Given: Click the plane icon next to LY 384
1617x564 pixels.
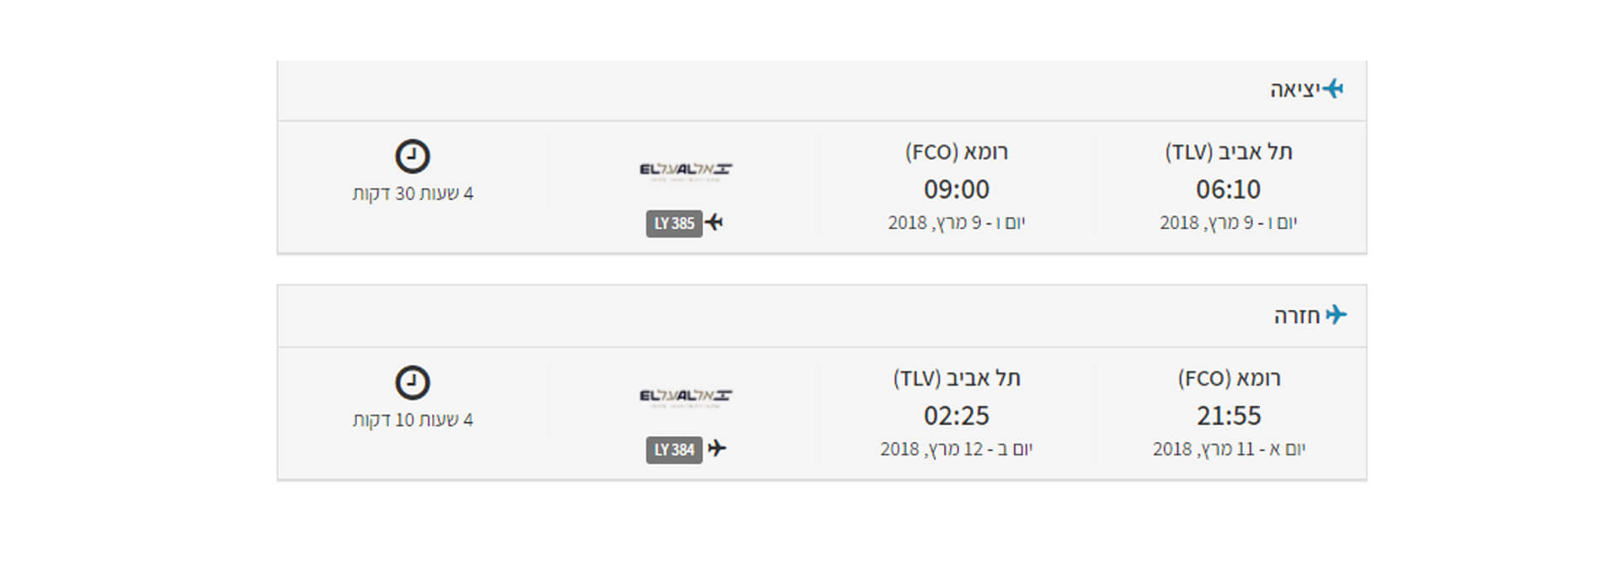Looking at the screenshot, I should coord(717,449).
